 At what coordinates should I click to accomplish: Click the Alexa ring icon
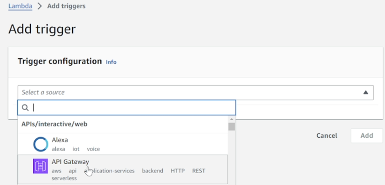(41, 144)
